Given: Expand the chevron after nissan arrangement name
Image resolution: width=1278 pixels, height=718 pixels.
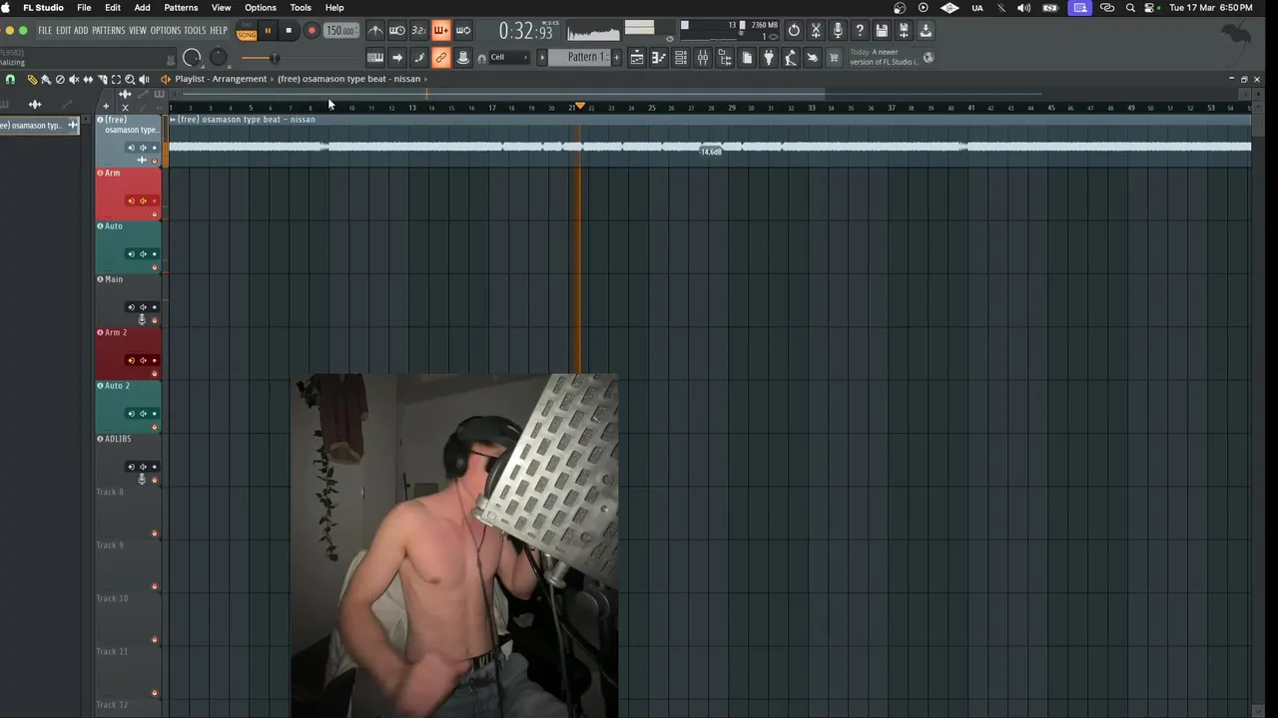Looking at the screenshot, I should [426, 79].
